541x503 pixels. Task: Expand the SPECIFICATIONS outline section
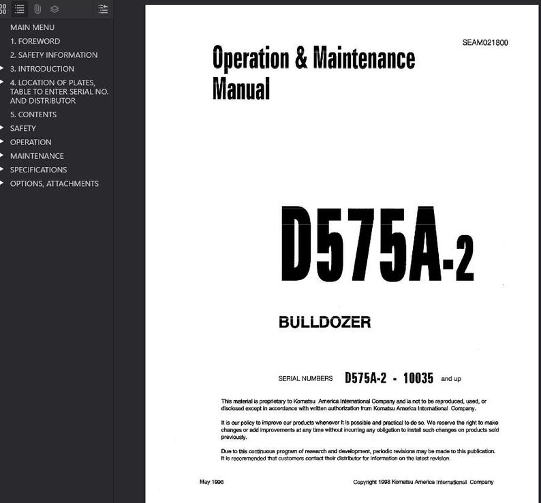pyautogui.click(x=2, y=169)
